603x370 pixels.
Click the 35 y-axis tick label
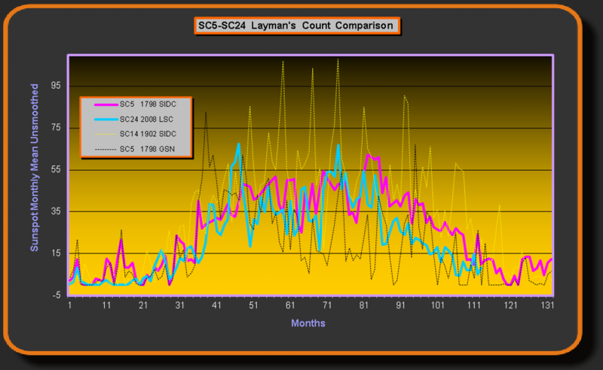click(x=54, y=211)
